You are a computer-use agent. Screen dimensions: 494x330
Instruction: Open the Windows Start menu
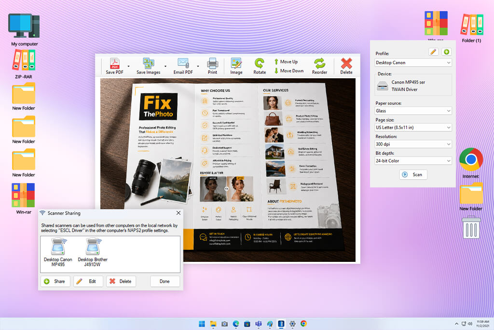point(202,324)
